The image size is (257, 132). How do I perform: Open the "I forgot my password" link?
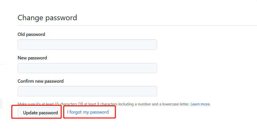[88, 112]
